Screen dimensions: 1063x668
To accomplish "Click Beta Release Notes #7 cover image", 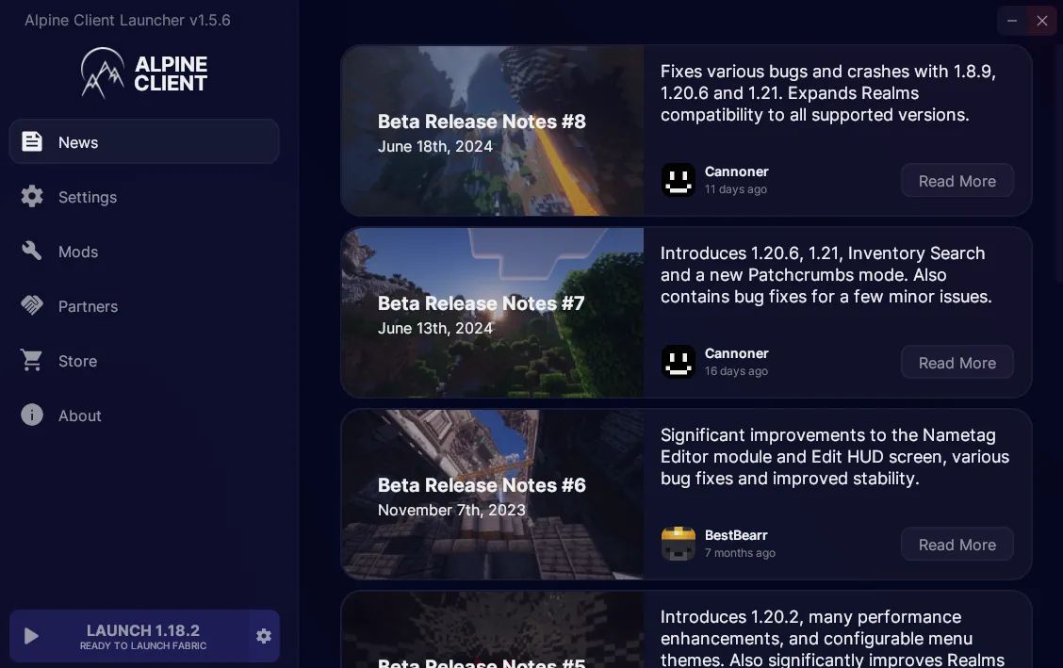I will click(492, 313).
